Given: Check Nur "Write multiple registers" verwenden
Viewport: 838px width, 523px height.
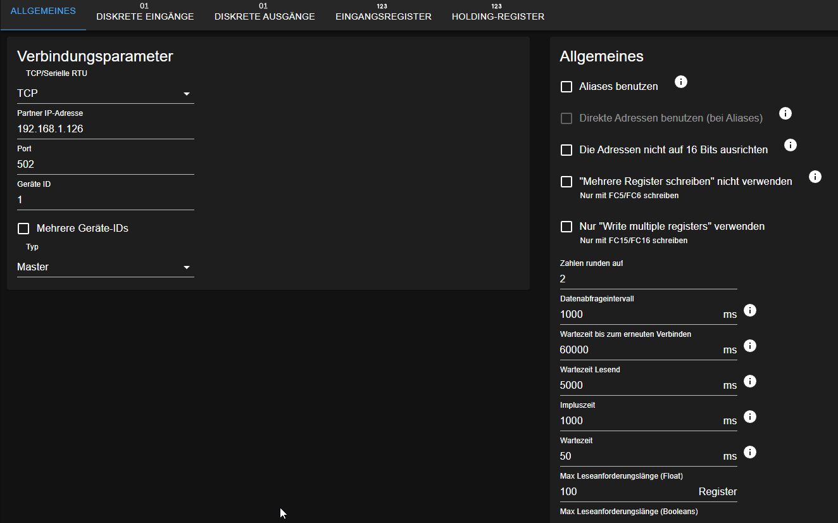Looking at the screenshot, I should pyautogui.click(x=566, y=227).
